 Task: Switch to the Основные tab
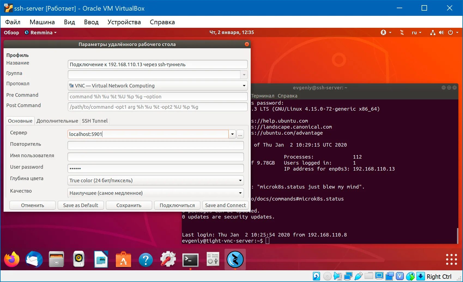[20, 121]
